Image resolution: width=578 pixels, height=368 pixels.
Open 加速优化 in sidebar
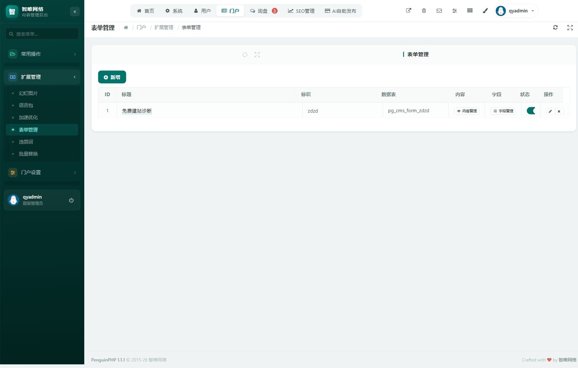pyautogui.click(x=42, y=117)
